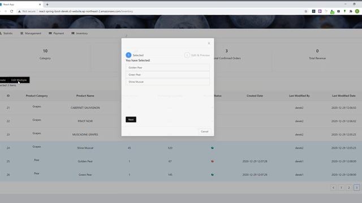This screenshot has width=362, height=203.
Task: Open the browser extensions puzzle icon
Action: tap(351, 11)
